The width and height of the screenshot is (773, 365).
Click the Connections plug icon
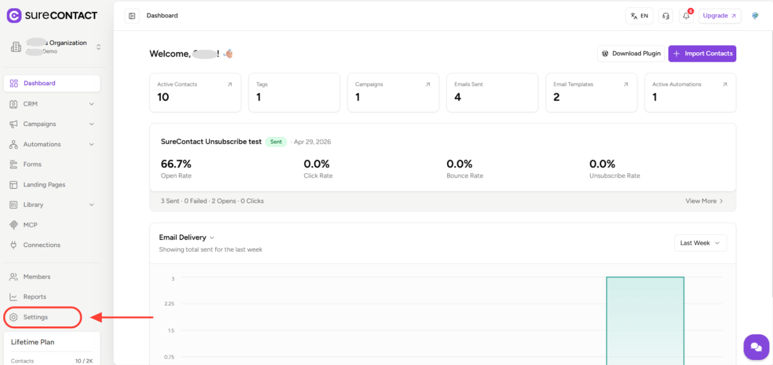tap(14, 245)
